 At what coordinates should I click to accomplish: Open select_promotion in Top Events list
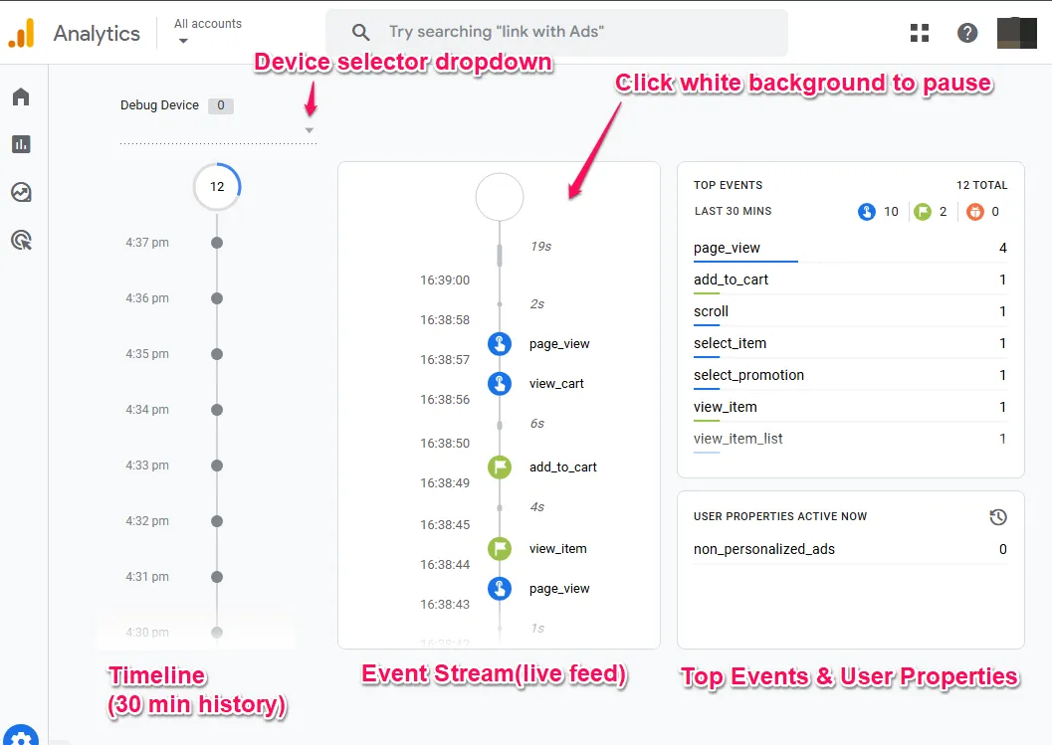[748, 375]
